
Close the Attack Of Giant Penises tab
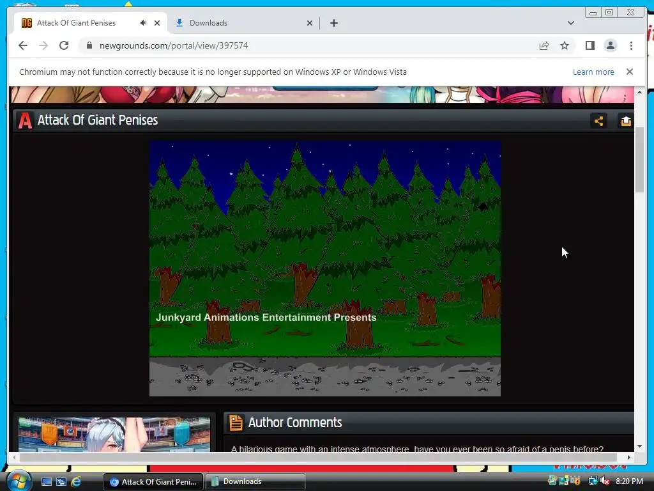[157, 23]
